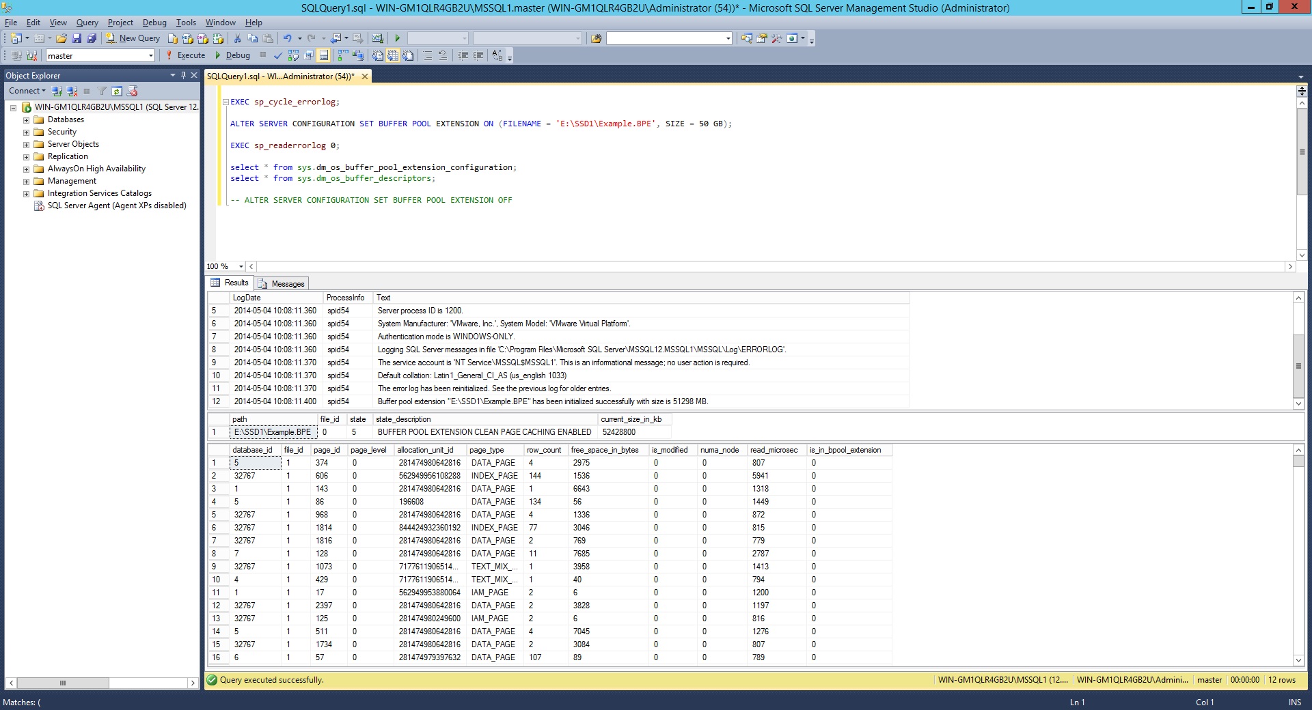The width and height of the screenshot is (1312, 710).
Task: Open the Query menu
Action: point(87,23)
